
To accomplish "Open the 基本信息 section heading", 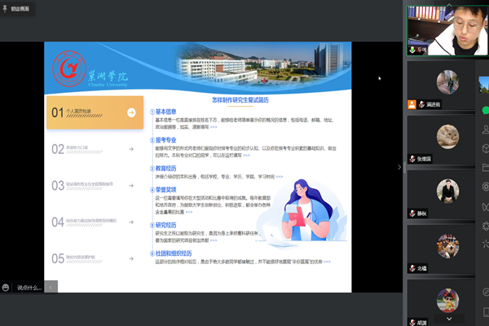I will [165, 111].
